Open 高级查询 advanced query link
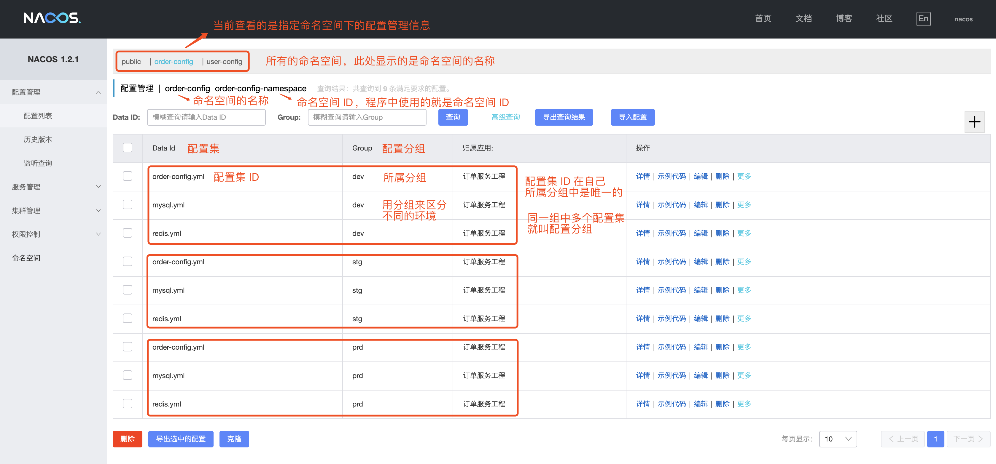 [x=505, y=117]
